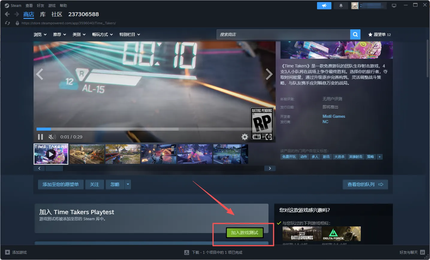
Task: Click the user avatar picture
Action: coord(355,6)
